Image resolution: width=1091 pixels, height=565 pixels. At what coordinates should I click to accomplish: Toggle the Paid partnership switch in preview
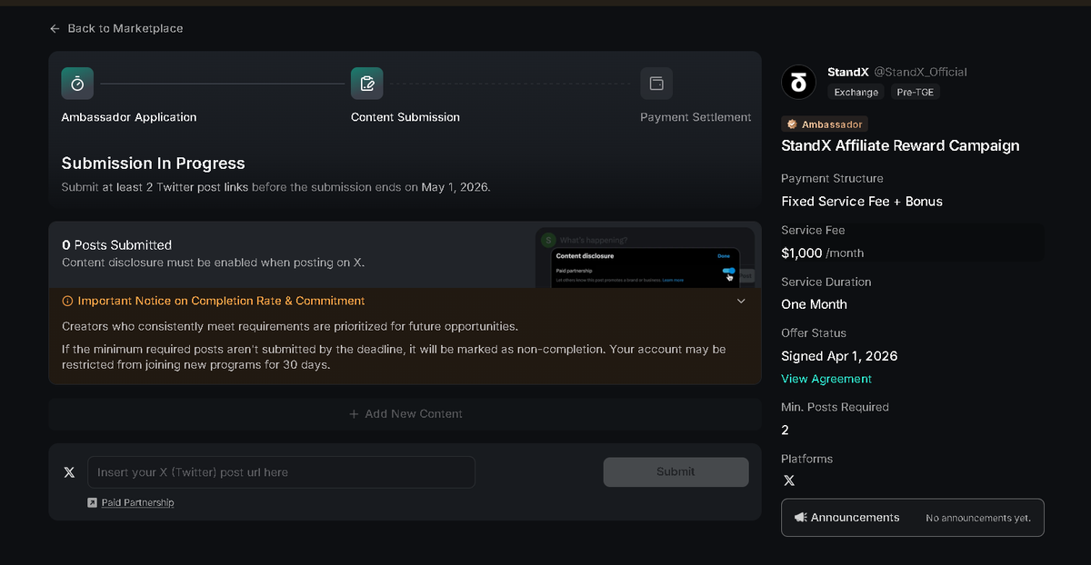tap(728, 271)
